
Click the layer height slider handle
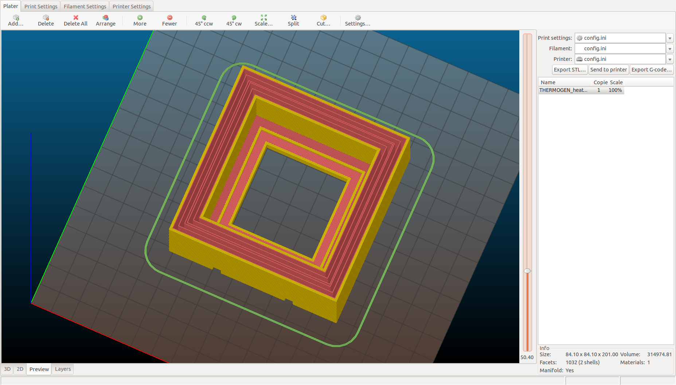[527, 271]
